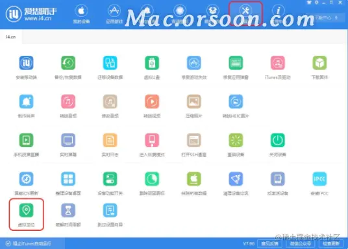Open the settings gear in title bar
This screenshot has width=348, height=249.
[316, 3]
